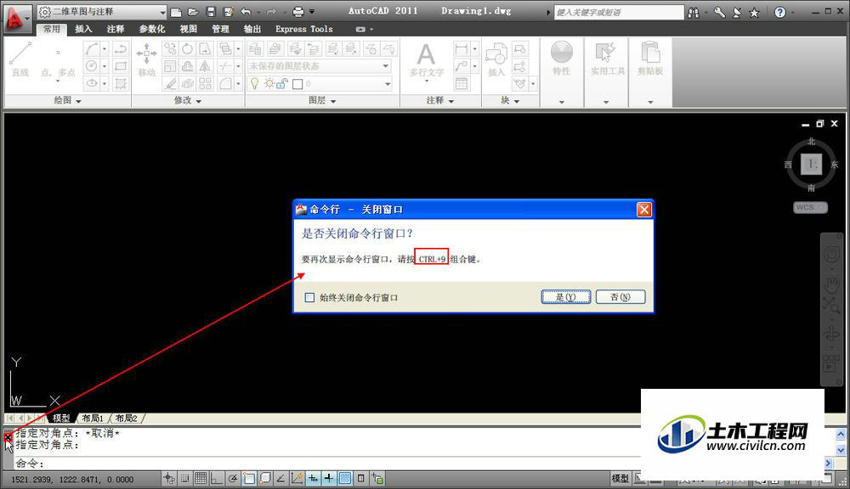Expand the 注释 panel
The image size is (850, 489).
click(x=439, y=100)
